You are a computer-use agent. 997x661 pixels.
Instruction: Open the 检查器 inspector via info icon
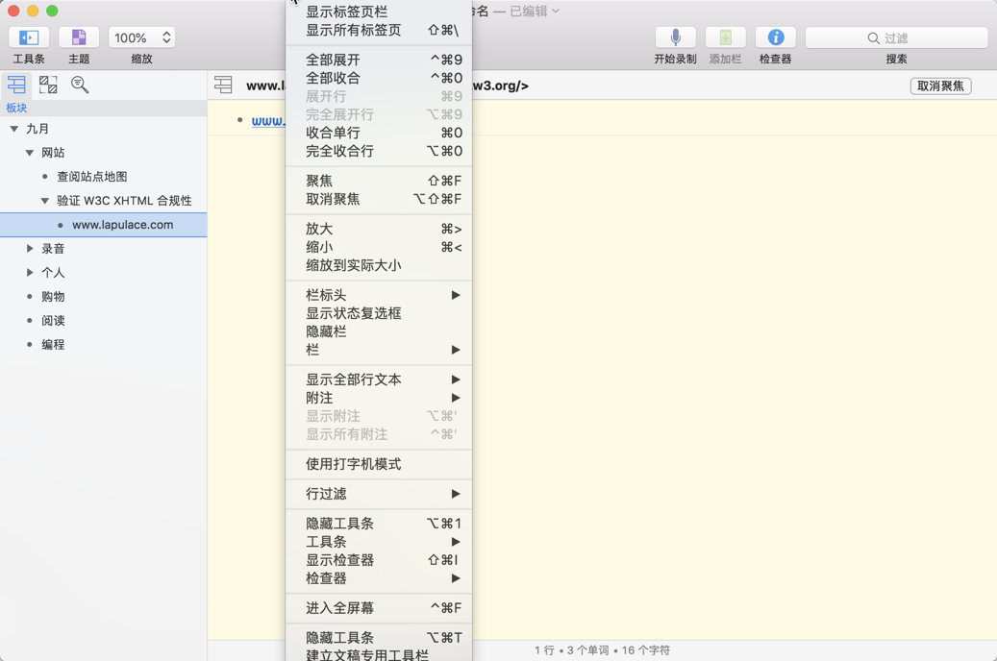click(x=775, y=37)
